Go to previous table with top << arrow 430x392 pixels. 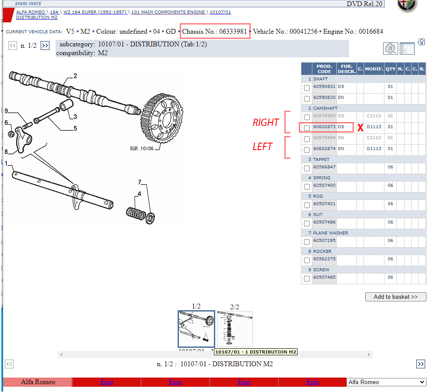[x=13, y=45]
